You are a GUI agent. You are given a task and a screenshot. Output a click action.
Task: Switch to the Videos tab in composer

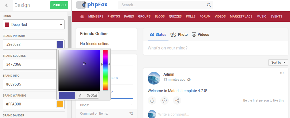coord(200,35)
